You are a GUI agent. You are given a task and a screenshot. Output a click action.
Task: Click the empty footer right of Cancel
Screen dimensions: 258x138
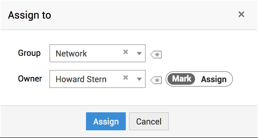tap(212, 121)
